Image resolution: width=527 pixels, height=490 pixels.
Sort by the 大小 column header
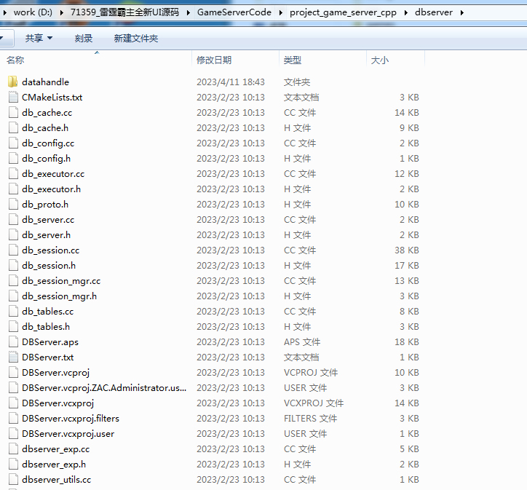[379, 60]
